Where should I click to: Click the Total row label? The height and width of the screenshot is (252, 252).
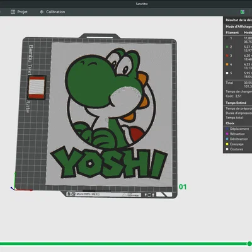(x=229, y=83)
